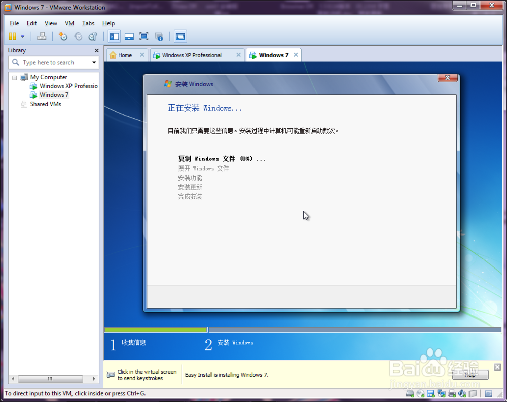507x402 pixels.
Task: Click the Windows 7 tab
Action: pyautogui.click(x=274, y=55)
